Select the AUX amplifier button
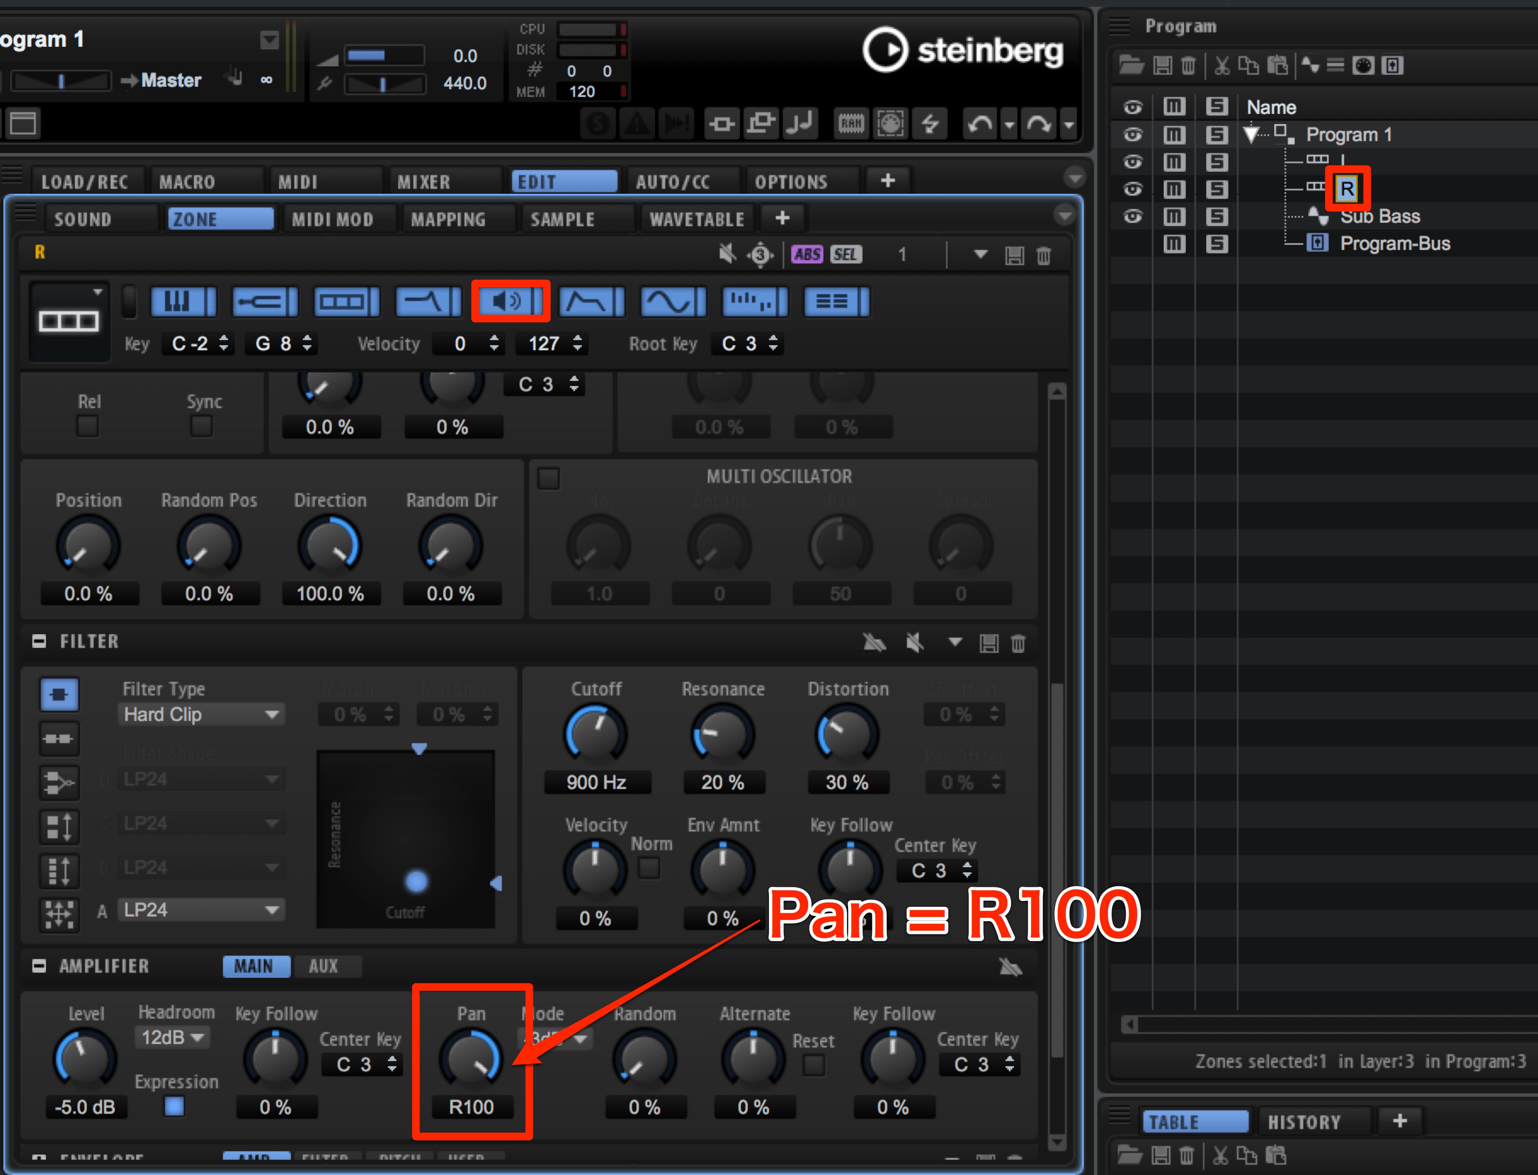The height and width of the screenshot is (1175, 1538). [323, 966]
